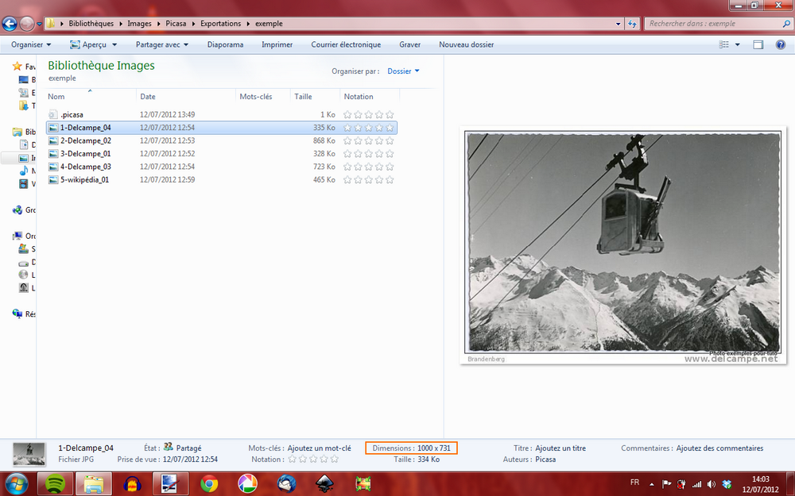The width and height of the screenshot is (795, 496).
Task: Open the Réseau network icon in the sidebar
Action: coord(17,313)
